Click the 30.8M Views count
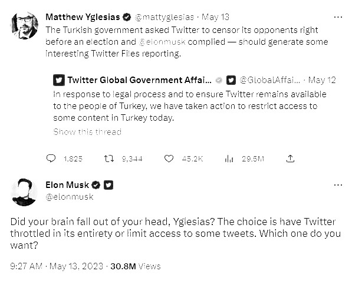The width and height of the screenshot is (352, 284). pyautogui.click(x=136, y=266)
